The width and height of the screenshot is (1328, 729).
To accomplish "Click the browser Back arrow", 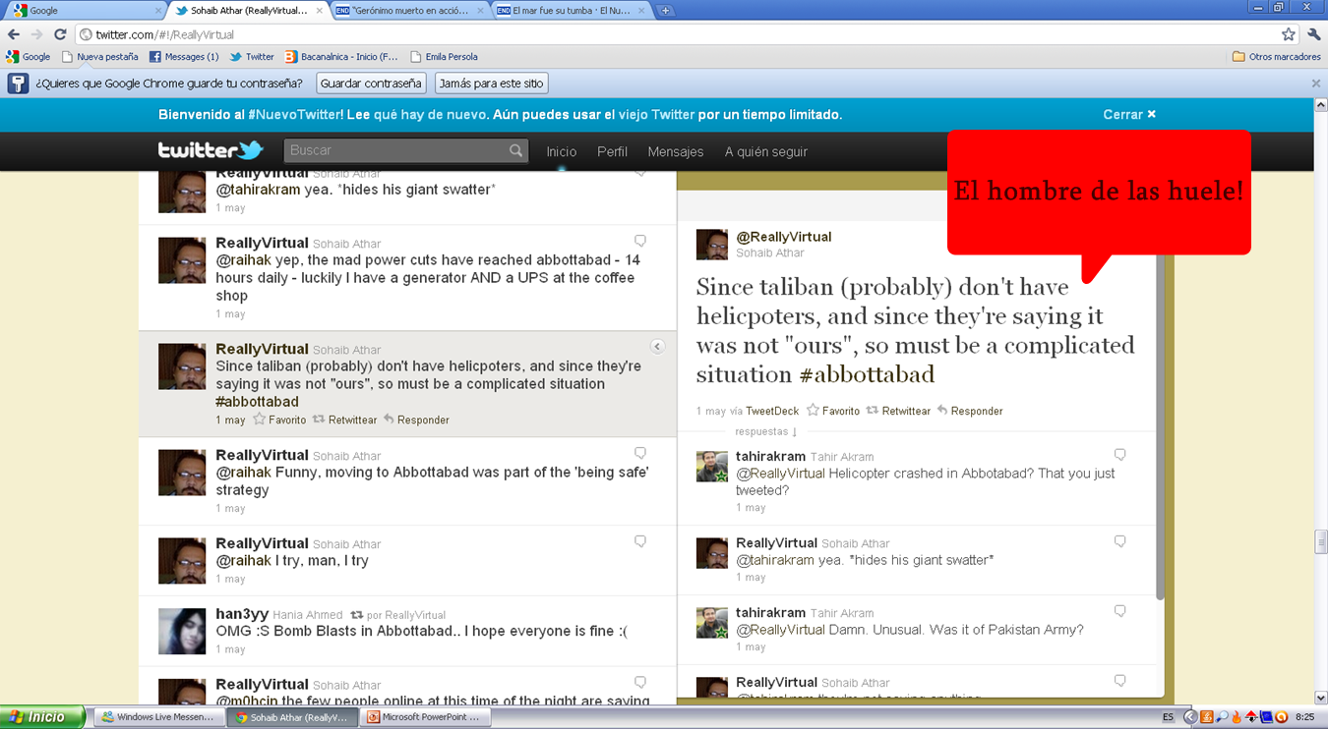I will click(x=14, y=33).
